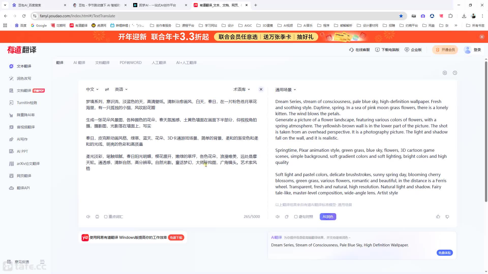Screen dimensions: 488x274
Task: Expand the 术语库 dropdown
Action: coord(242,89)
